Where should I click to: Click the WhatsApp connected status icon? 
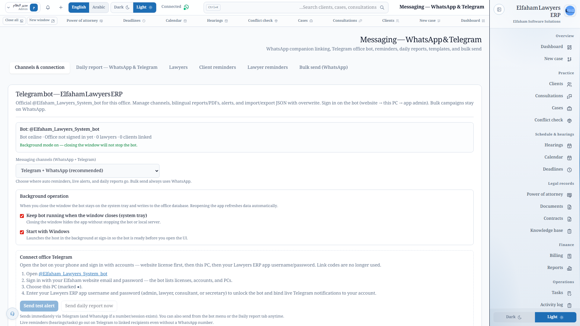point(186,7)
